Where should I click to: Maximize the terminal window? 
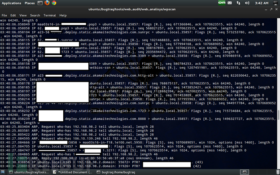coord(271,9)
